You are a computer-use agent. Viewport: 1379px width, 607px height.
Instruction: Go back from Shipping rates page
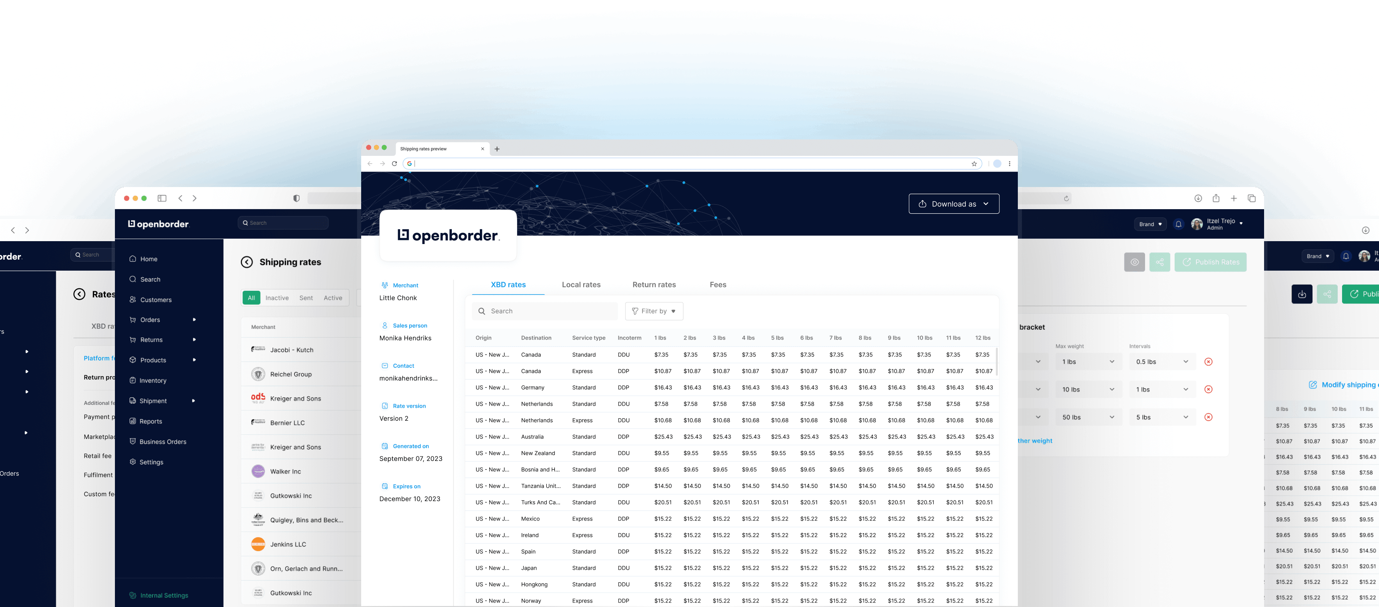click(247, 262)
